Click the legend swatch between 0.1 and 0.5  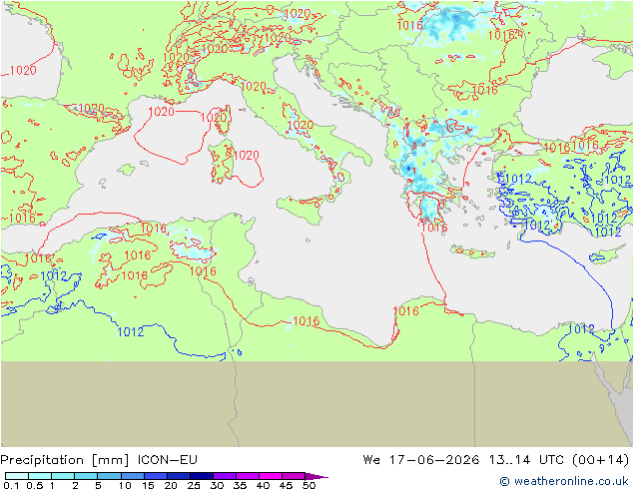(17, 476)
